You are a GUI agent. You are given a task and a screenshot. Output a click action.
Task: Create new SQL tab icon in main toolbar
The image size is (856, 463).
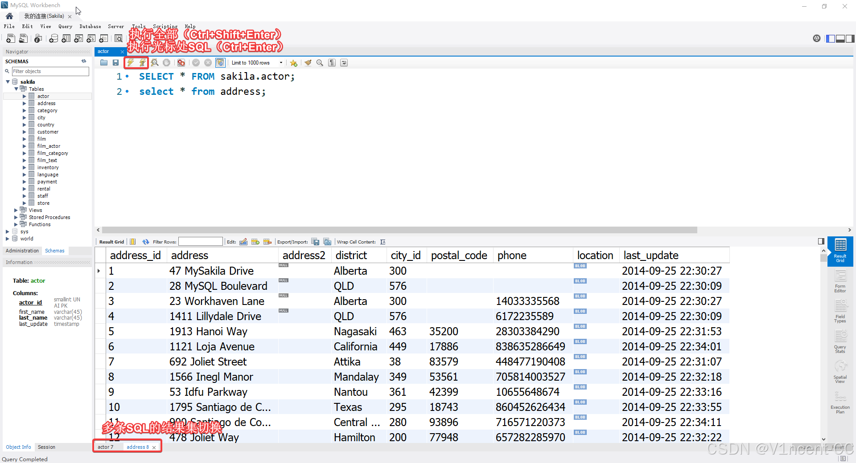[x=11, y=39]
